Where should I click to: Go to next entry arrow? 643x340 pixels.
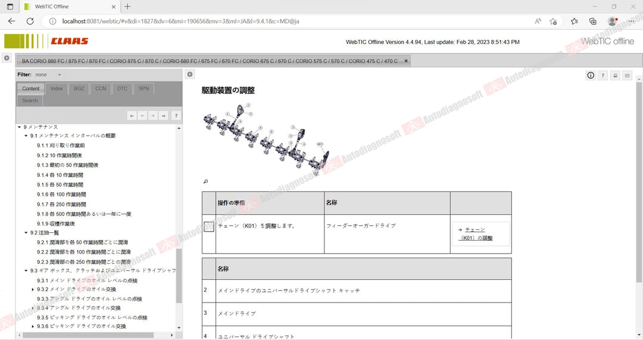tap(153, 116)
